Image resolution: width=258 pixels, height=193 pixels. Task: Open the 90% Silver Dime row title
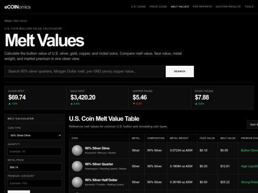point(97,148)
